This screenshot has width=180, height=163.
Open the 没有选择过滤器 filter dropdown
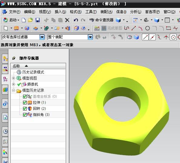coord(42,37)
